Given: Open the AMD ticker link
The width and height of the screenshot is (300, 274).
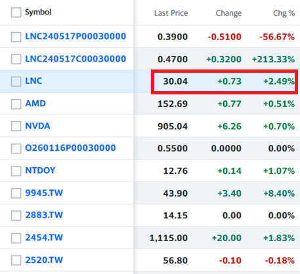Looking at the screenshot, I should (35, 104).
